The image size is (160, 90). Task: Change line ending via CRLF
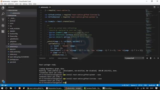pos(145,85)
